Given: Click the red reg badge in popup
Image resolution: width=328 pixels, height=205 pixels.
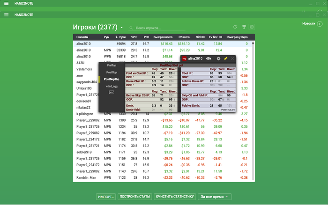Looking at the screenshot, I should 184,59.
